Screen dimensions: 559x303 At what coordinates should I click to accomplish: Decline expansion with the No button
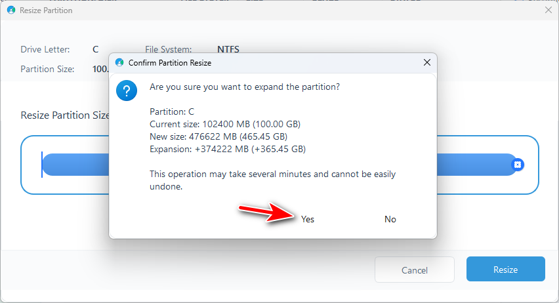390,219
